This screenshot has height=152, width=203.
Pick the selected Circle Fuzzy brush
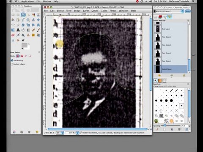(x=181, y=106)
